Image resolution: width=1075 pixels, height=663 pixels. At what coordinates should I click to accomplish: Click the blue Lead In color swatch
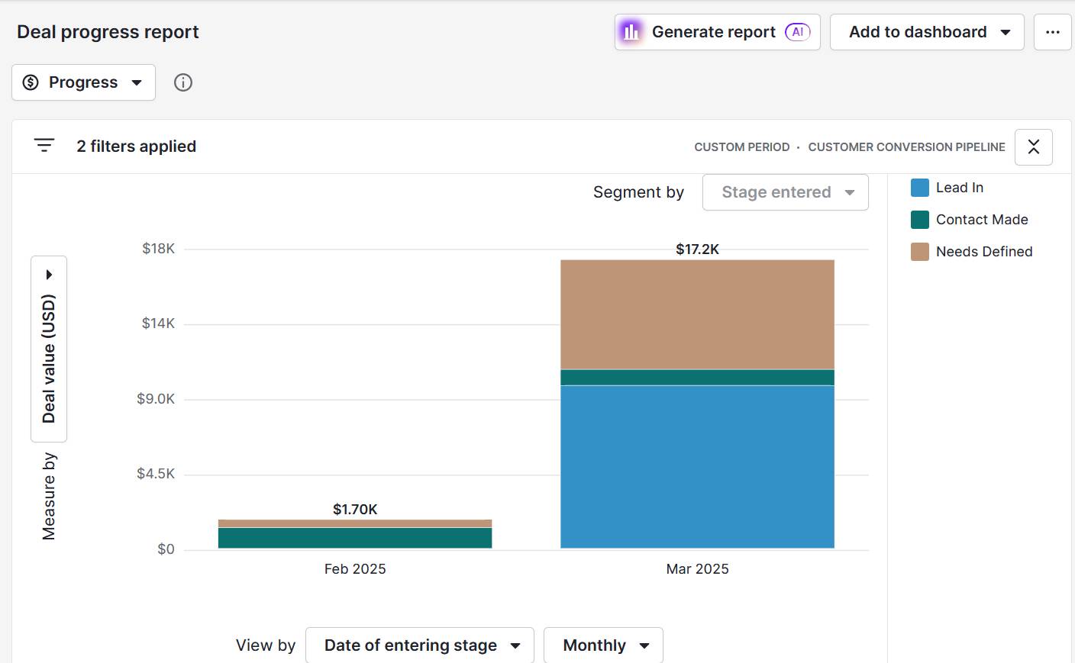(918, 187)
